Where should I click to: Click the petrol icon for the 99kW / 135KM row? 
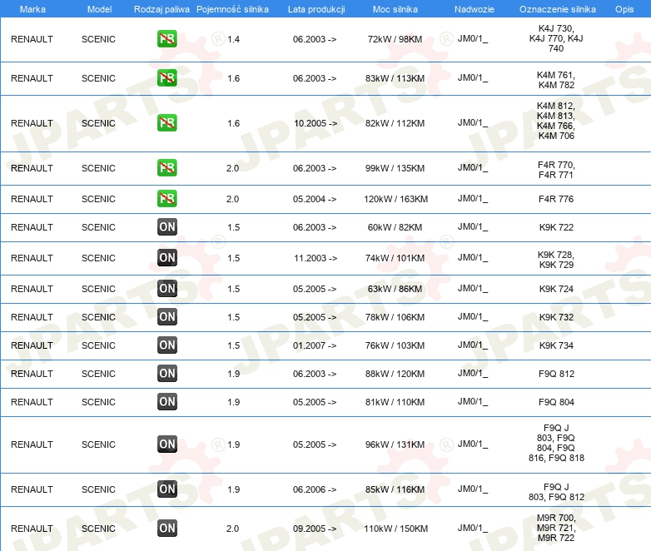click(166, 168)
